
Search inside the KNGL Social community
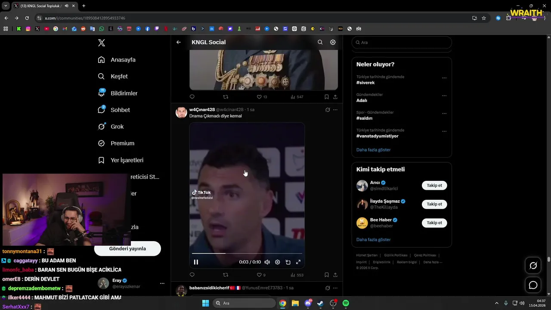[320, 42]
